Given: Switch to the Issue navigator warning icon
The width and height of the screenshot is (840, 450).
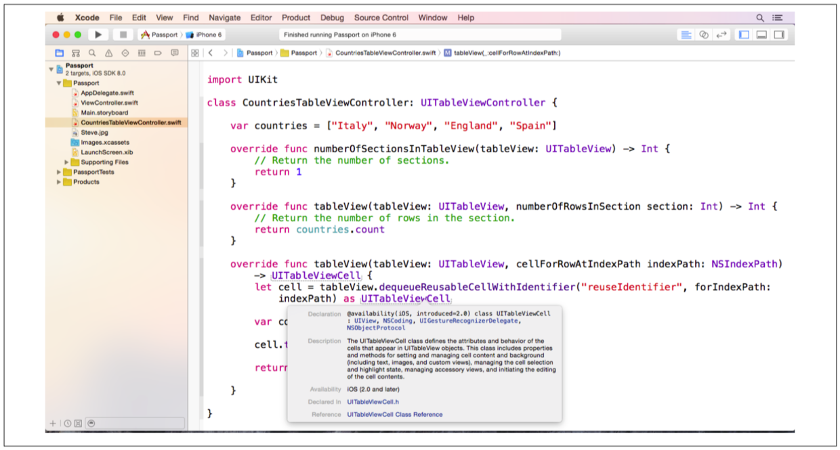Looking at the screenshot, I should 108,53.
